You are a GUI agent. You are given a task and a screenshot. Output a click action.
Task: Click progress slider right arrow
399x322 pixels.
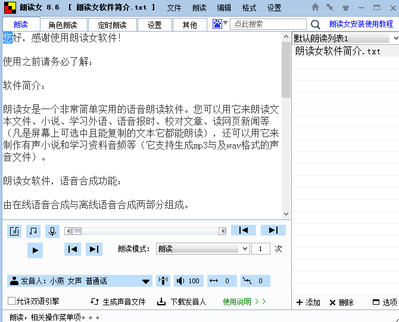tap(223, 231)
